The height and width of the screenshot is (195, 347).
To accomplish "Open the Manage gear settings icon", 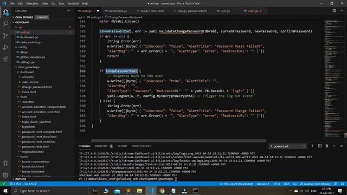I will point(5,175).
